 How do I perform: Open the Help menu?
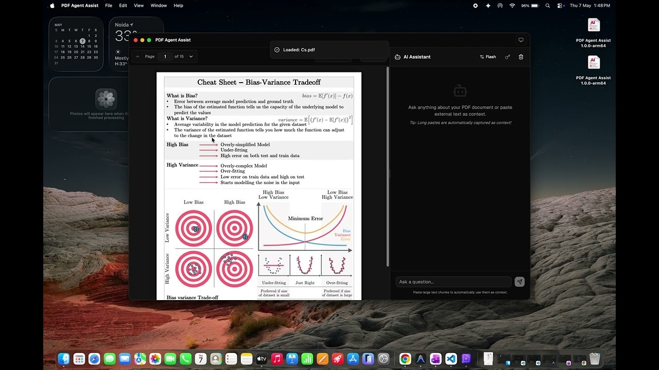tap(178, 6)
